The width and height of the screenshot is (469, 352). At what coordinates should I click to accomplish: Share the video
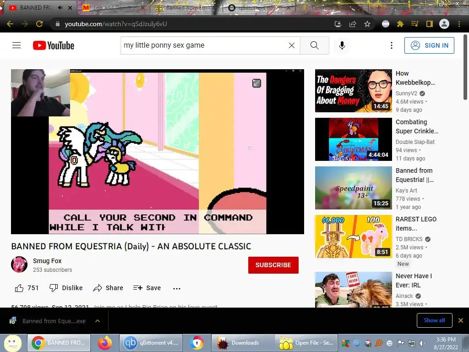[x=108, y=288]
